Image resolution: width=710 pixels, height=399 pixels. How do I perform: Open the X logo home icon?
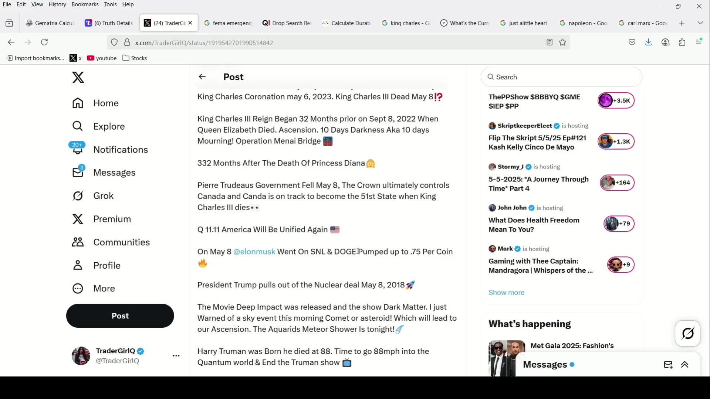78,78
